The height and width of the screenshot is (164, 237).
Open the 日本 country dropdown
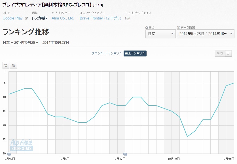click(x=160, y=34)
